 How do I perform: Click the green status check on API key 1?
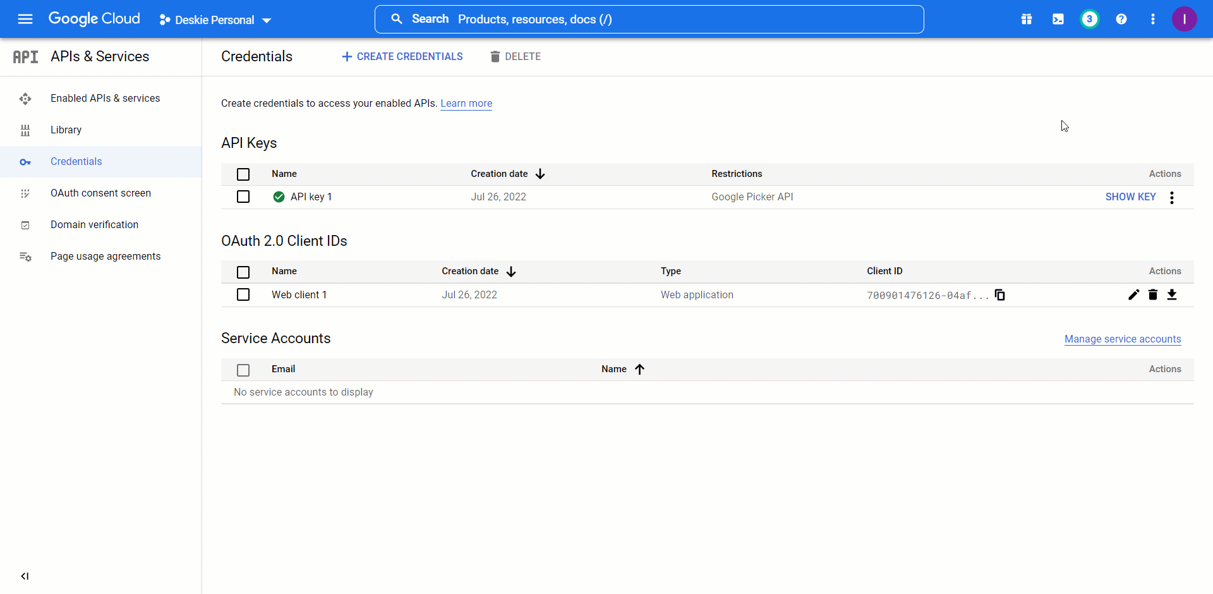(279, 197)
